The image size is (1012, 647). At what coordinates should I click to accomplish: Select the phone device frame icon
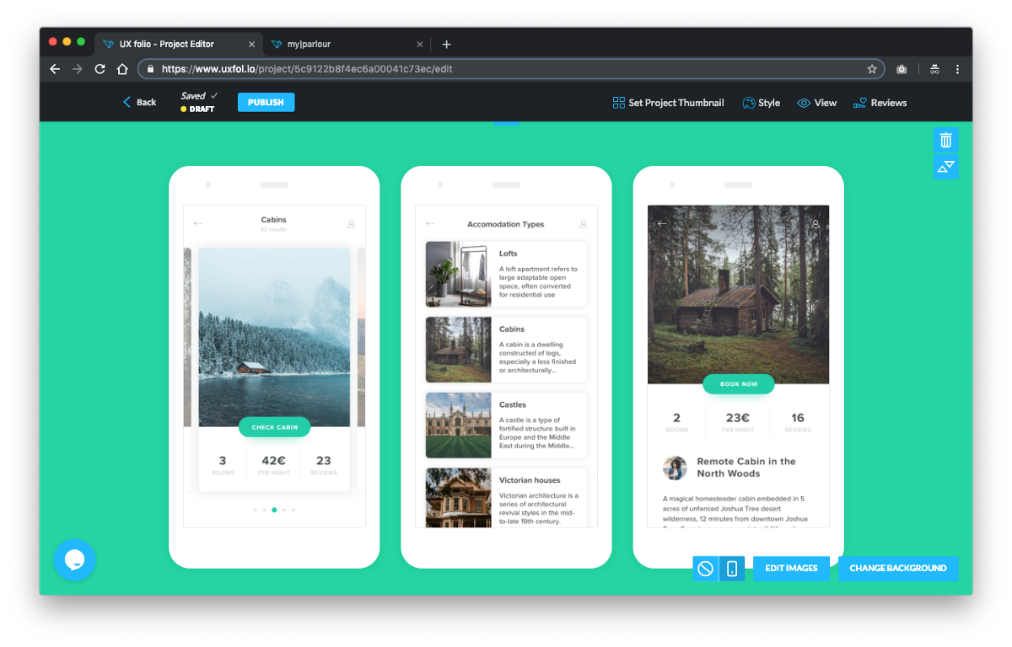(732, 568)
